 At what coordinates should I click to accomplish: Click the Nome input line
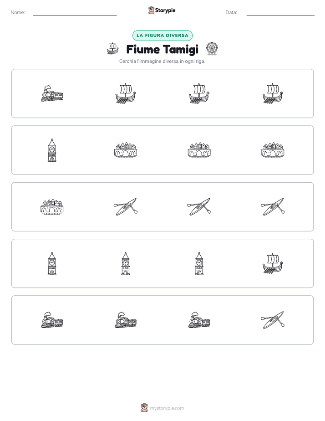tap(75, 13)
